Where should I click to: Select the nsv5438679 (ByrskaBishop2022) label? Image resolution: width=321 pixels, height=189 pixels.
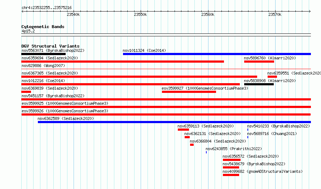click(x=254, y=164)
